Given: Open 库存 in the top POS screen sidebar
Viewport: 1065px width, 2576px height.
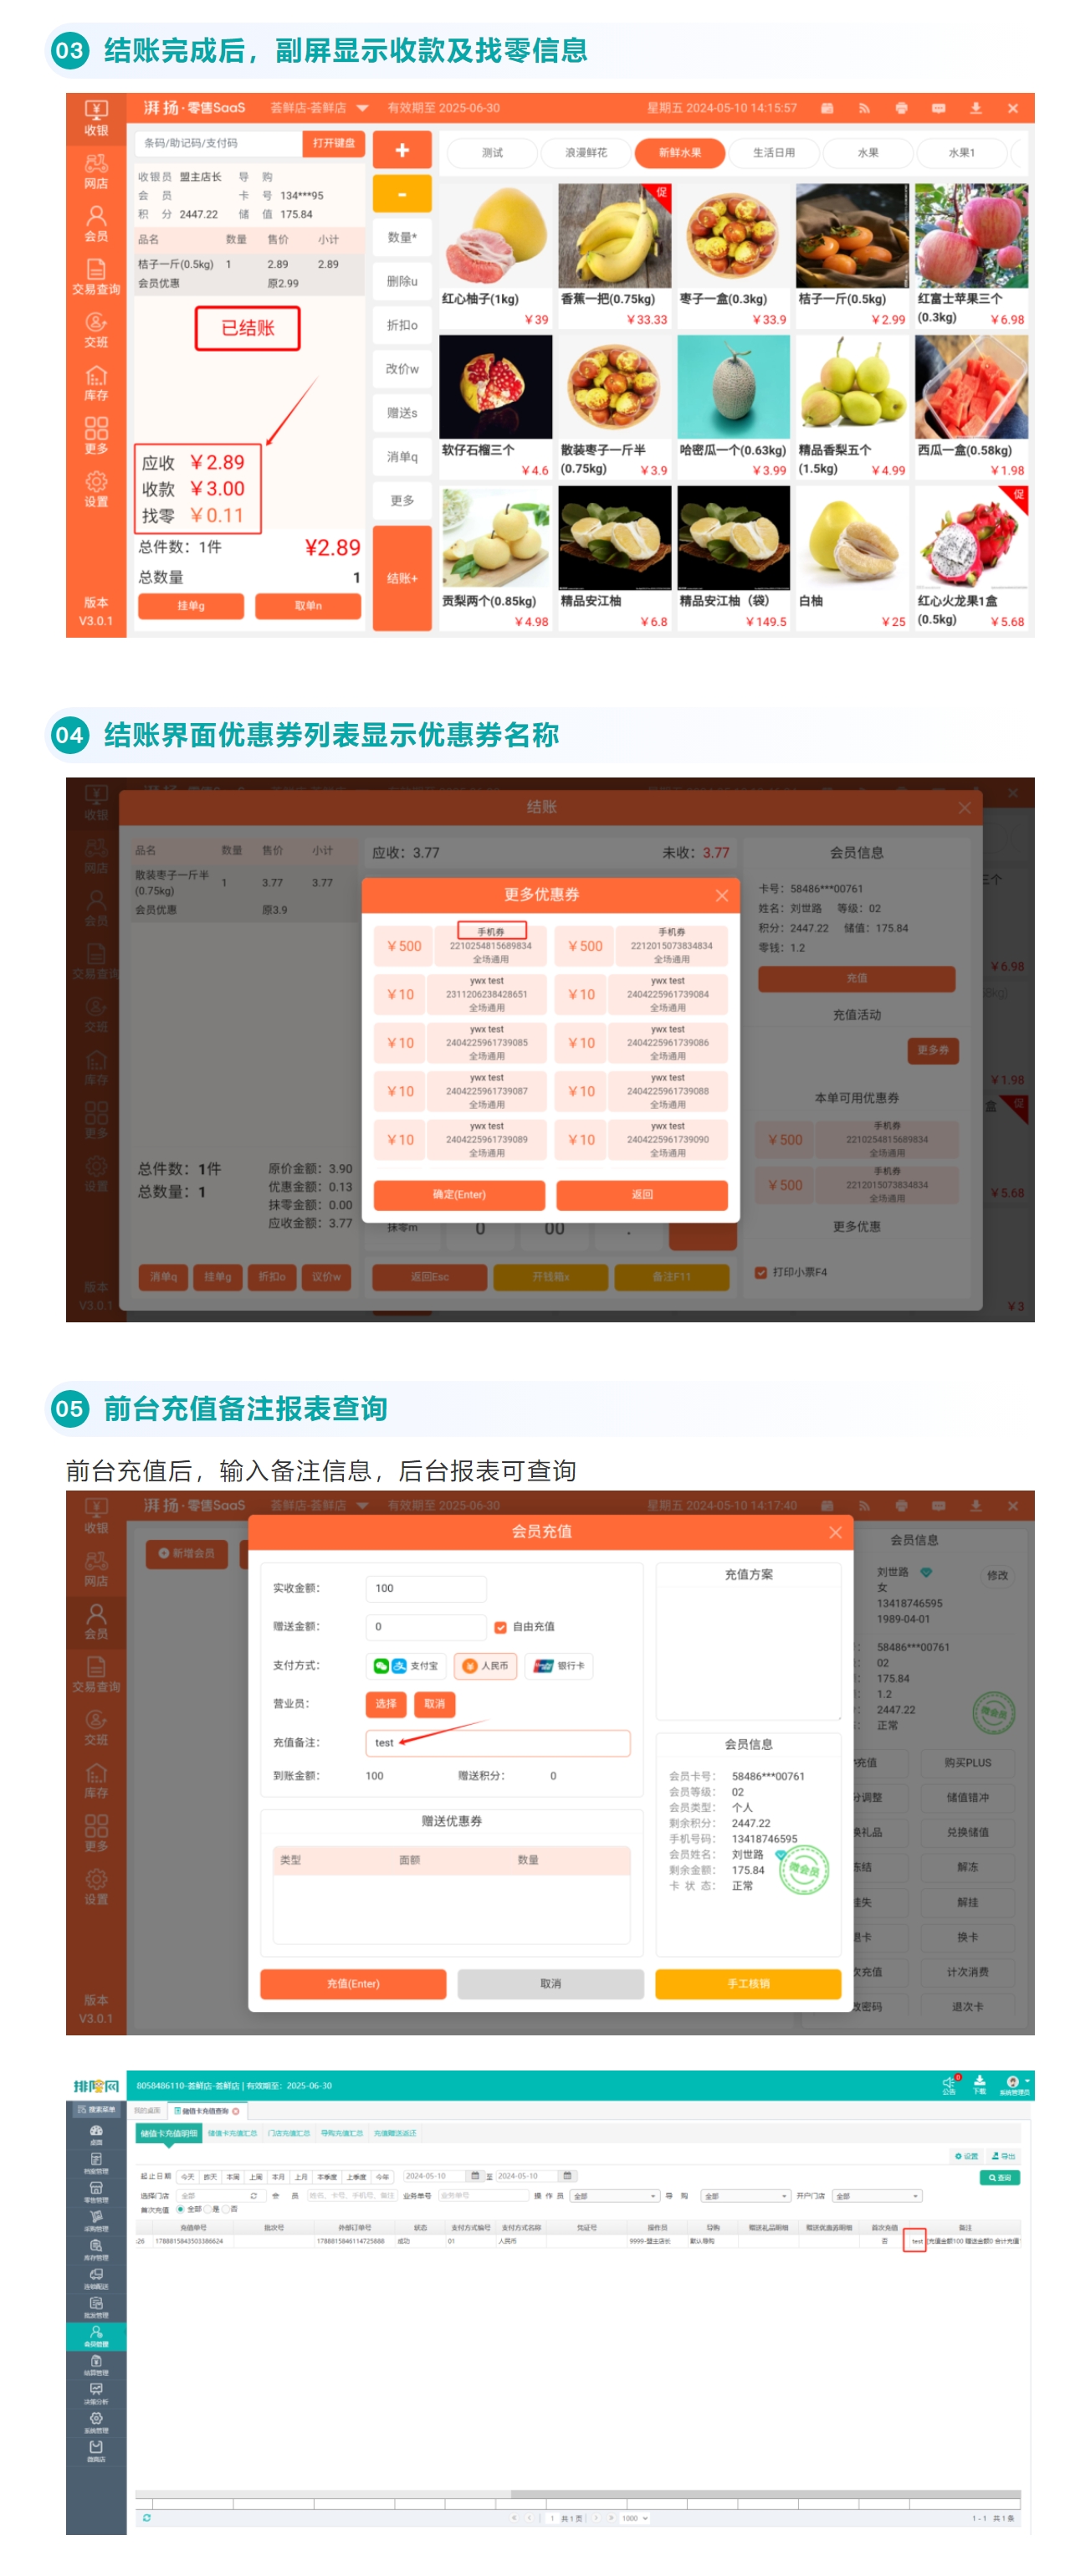Looking at the screenshot, I should (96, 382).
